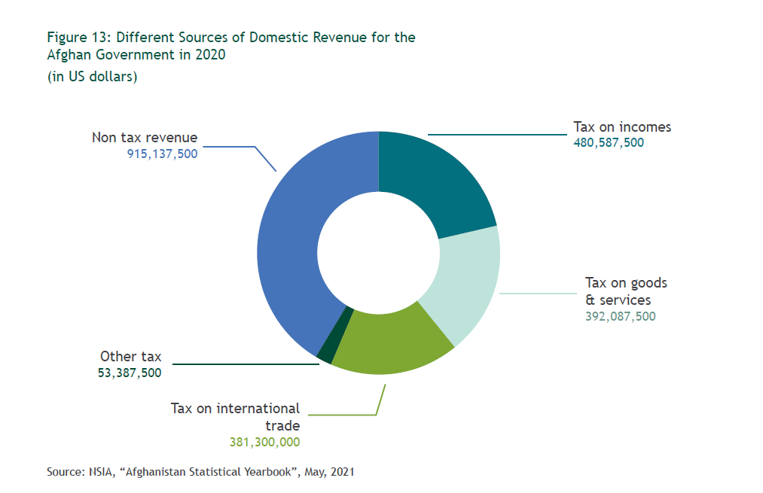Click the 'Other tax' label
Viewport: 763px width, 493px height.
tap(130, 357)
